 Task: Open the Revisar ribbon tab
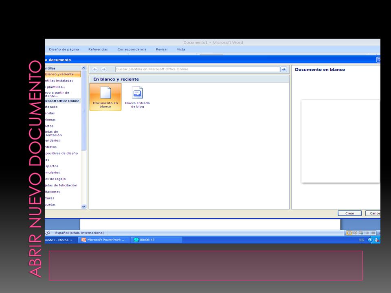(x=162, y=49)
